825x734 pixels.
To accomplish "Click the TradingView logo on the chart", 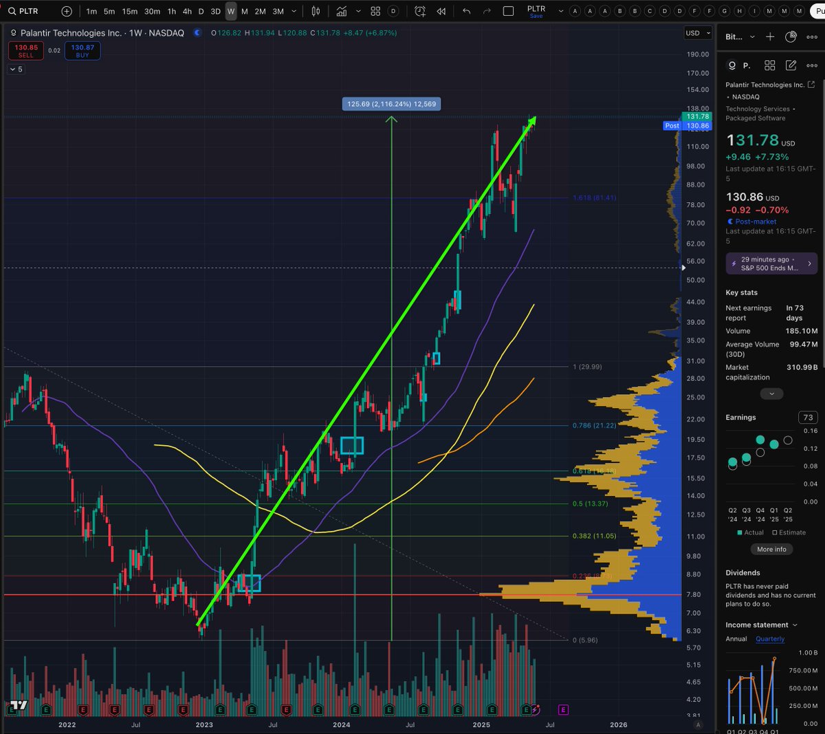I will tap(19, 705).
